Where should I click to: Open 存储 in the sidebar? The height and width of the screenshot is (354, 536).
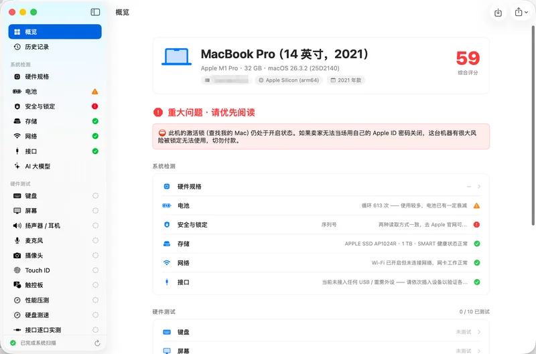(x=55, y=121)
